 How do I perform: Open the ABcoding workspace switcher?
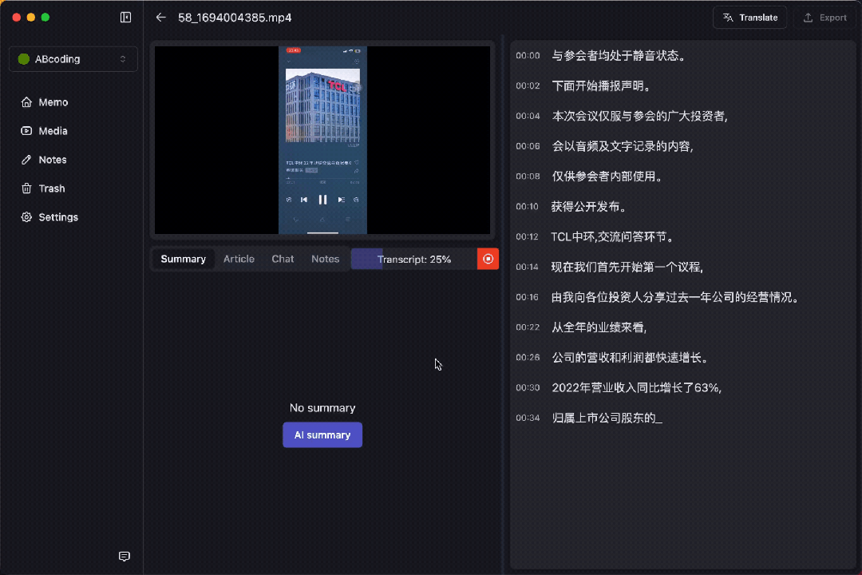(73, 58)
